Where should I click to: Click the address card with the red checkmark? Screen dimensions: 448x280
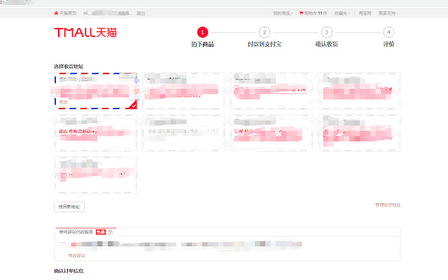pos(95,91)
